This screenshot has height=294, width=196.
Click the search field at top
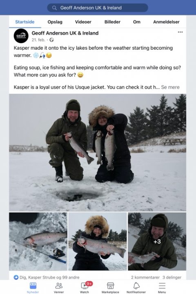pyautogui.click(x=98, y=8)
